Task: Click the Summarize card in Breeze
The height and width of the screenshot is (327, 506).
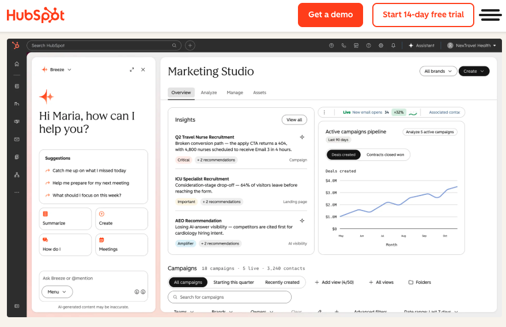Action: (65, 219)
